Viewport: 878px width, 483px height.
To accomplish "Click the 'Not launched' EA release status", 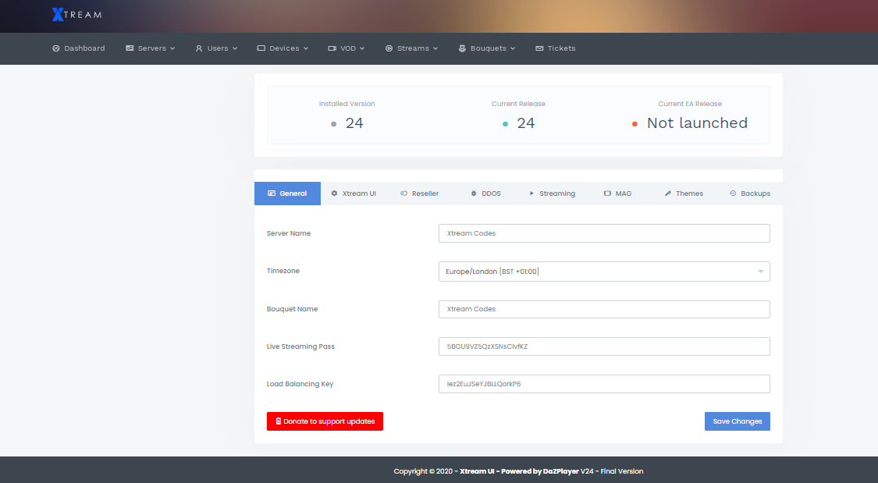I will tap(697, 123).
